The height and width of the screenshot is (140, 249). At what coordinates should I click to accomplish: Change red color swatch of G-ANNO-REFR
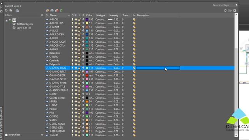pyautogui.click(x=87, y=75)
